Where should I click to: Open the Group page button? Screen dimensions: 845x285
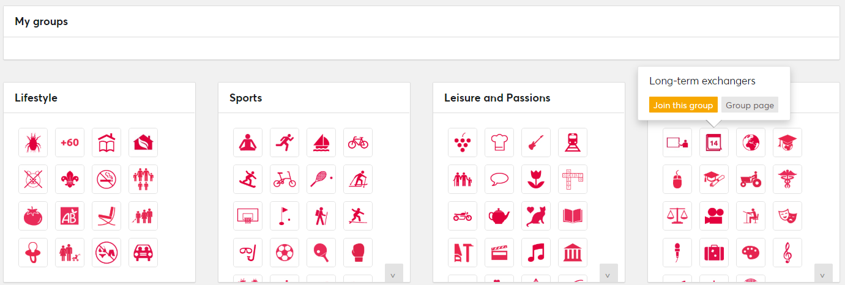[750, 105]
